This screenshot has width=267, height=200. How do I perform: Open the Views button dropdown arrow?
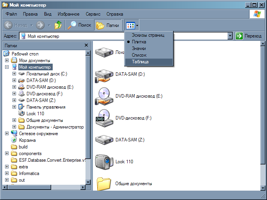point(137,26)
